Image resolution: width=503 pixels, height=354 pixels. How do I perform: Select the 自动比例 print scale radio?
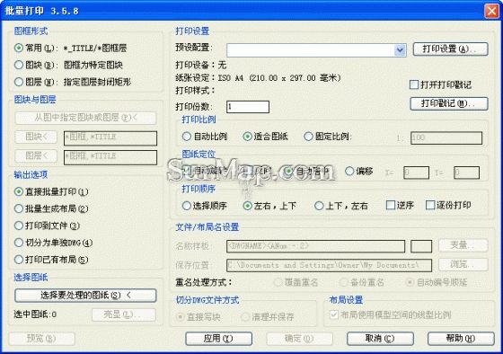tap(187, 137)
